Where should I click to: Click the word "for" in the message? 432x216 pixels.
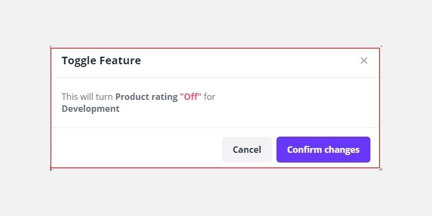(210, 97)
